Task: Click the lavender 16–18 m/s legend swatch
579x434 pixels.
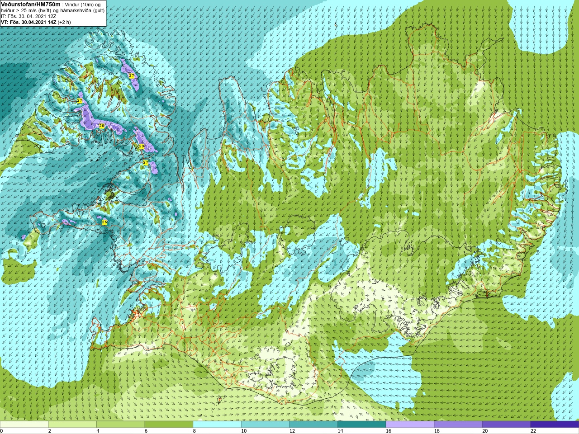Action: coord(410,424)
